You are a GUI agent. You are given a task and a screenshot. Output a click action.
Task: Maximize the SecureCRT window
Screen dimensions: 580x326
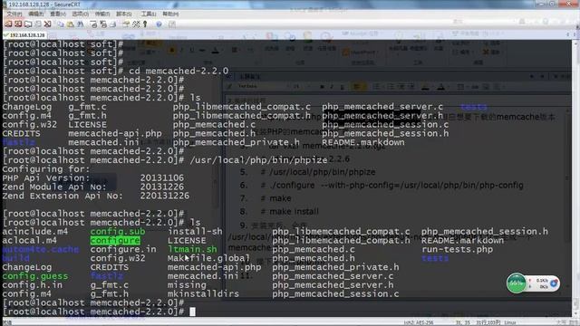(552, 4)
